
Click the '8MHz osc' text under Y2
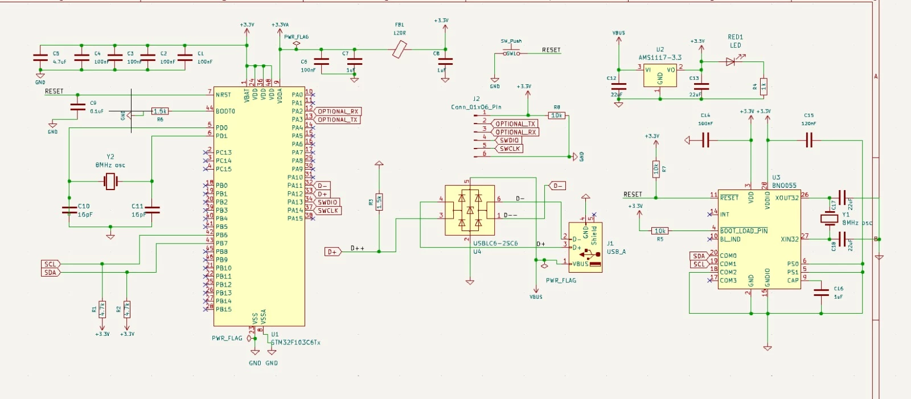(110, 165)
